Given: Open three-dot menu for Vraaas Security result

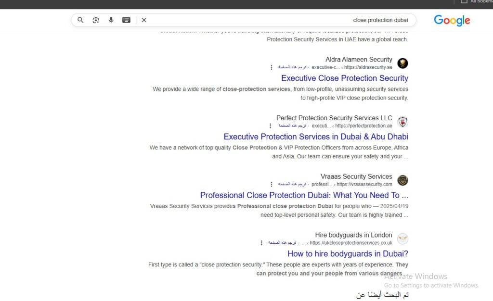Looking at the screenshot, I should [x=272, y=184].
